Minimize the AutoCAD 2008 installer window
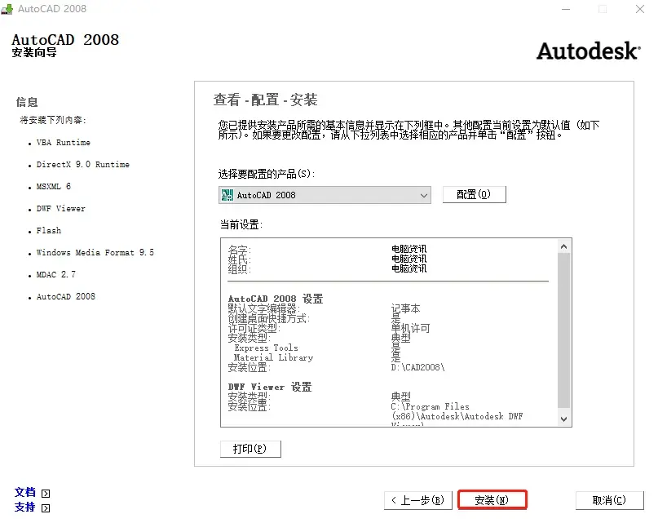Image resolution: width=658 pixels, height=523 pixels. tap(566, 9)
